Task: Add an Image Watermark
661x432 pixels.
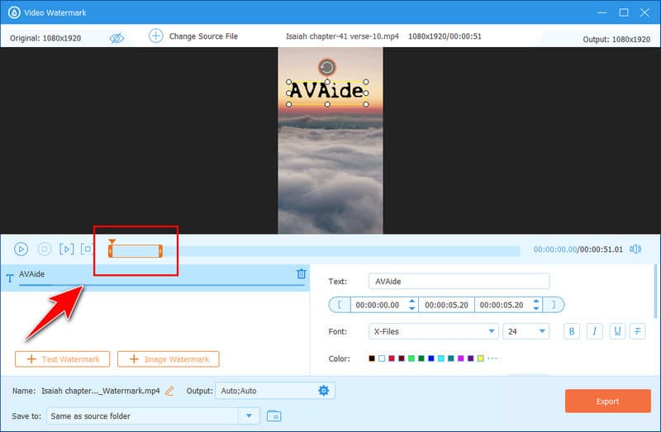Action: click(169, 359)
